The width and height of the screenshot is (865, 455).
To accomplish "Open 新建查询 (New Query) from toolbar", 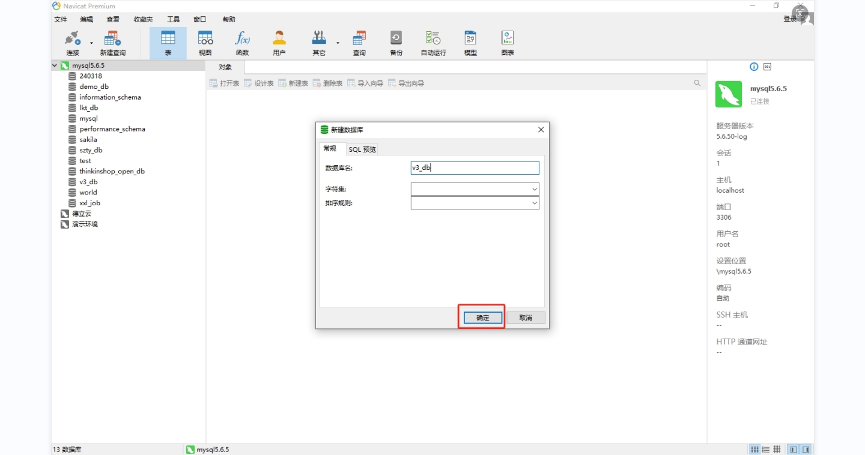I will (x=112, y=43).
